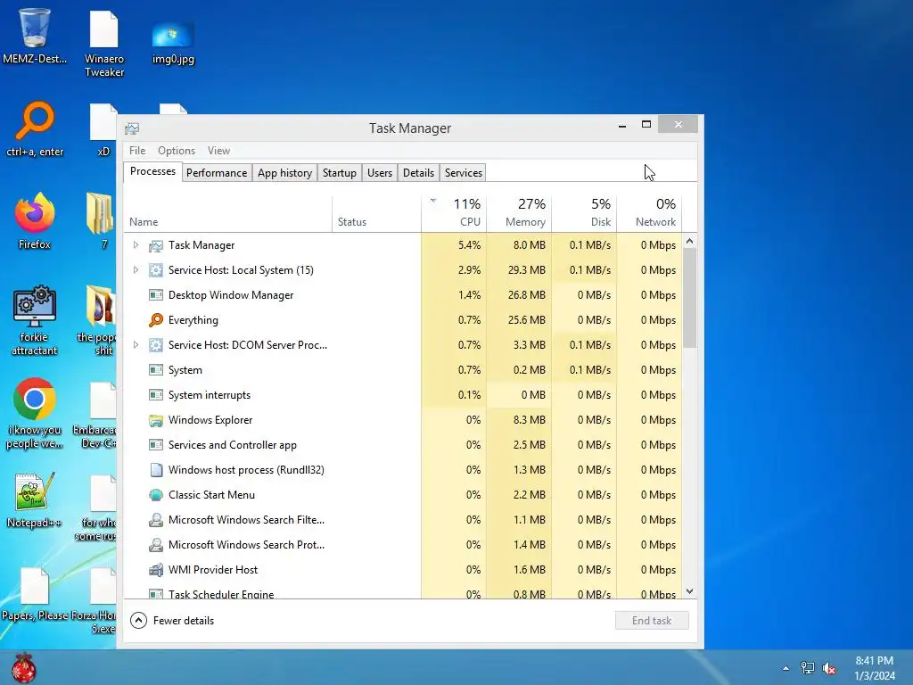Expand Service Host: DCOM Server Process group
This screenshot has width=913, height=685.
point(136,345)
